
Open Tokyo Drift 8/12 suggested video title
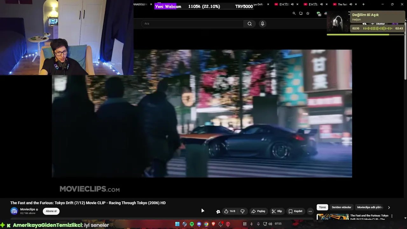click(x=369, y=217)
